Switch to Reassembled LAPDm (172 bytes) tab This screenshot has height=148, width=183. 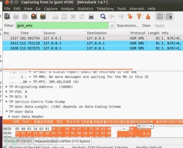point(63,141)
